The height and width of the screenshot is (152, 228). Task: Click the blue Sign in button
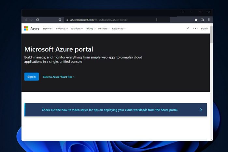32,76
